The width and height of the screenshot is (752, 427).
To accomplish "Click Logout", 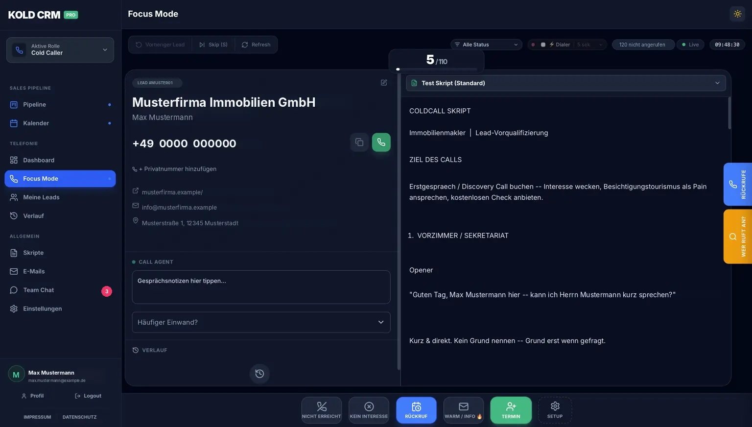I will (88, 396).
